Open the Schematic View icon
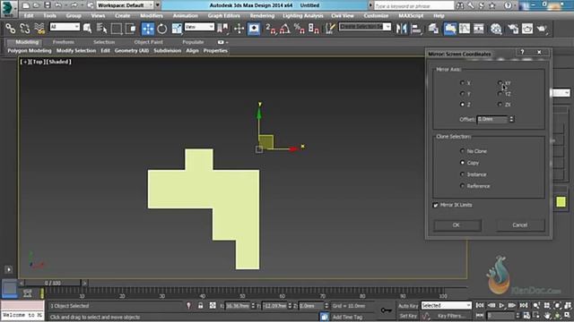 point(478,29)
